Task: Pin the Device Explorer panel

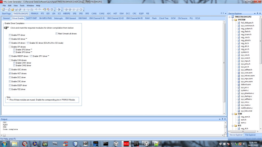Action: (x=257, y=13)
